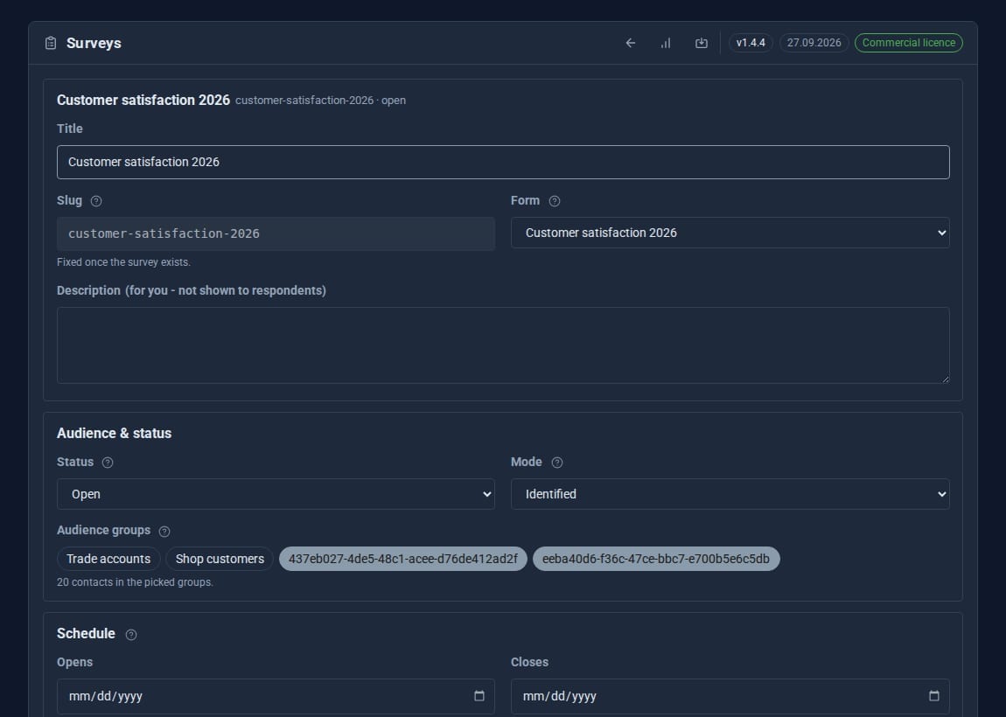
Task: Toggle Trade accounts audience group
Action: (108, 559)
